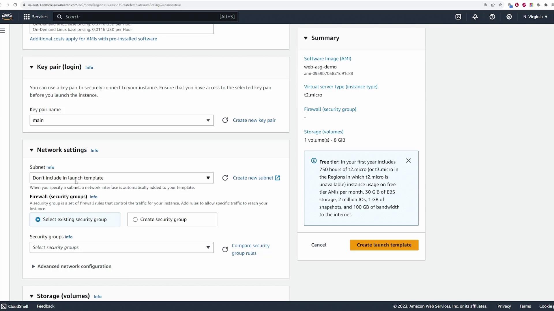Open the N. Virginia region menu
The width and height of the screenshot is (554, 311).
coord(535,17)
